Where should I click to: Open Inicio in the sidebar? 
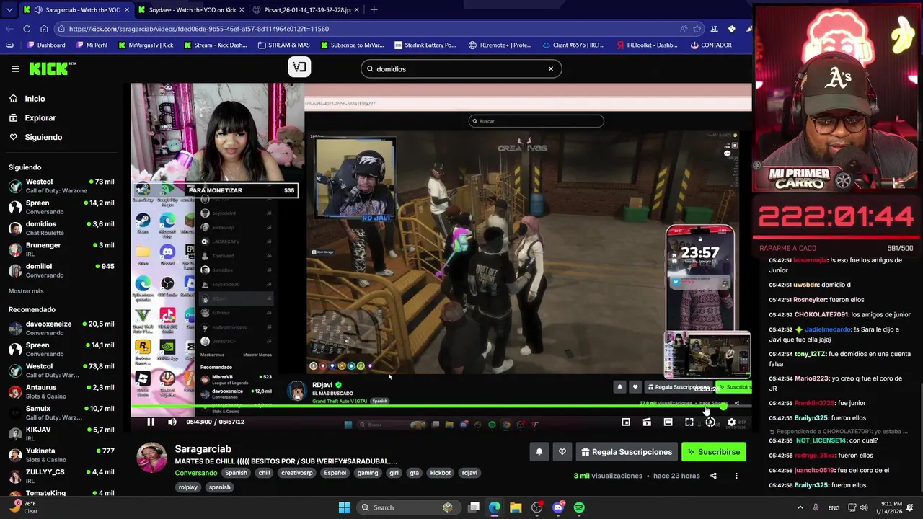tap(35, 99)
